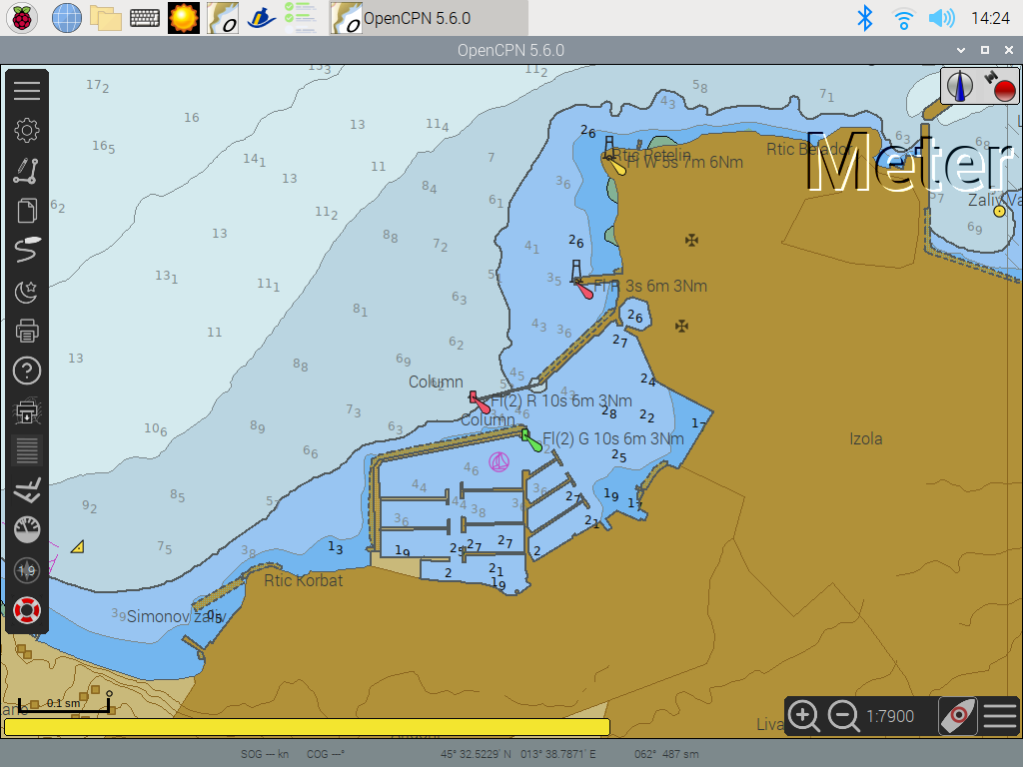Image resolution: width=1023 pixels, height=767 pixels.
Task: Launch the sun icon application in taskbar
Action: pos(184,18)
